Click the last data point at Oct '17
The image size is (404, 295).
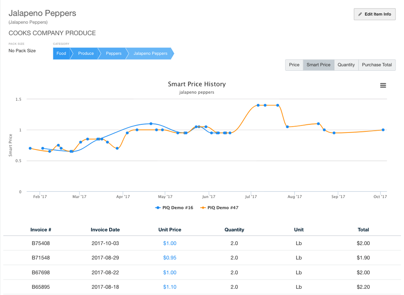click(x=383, y=130)
